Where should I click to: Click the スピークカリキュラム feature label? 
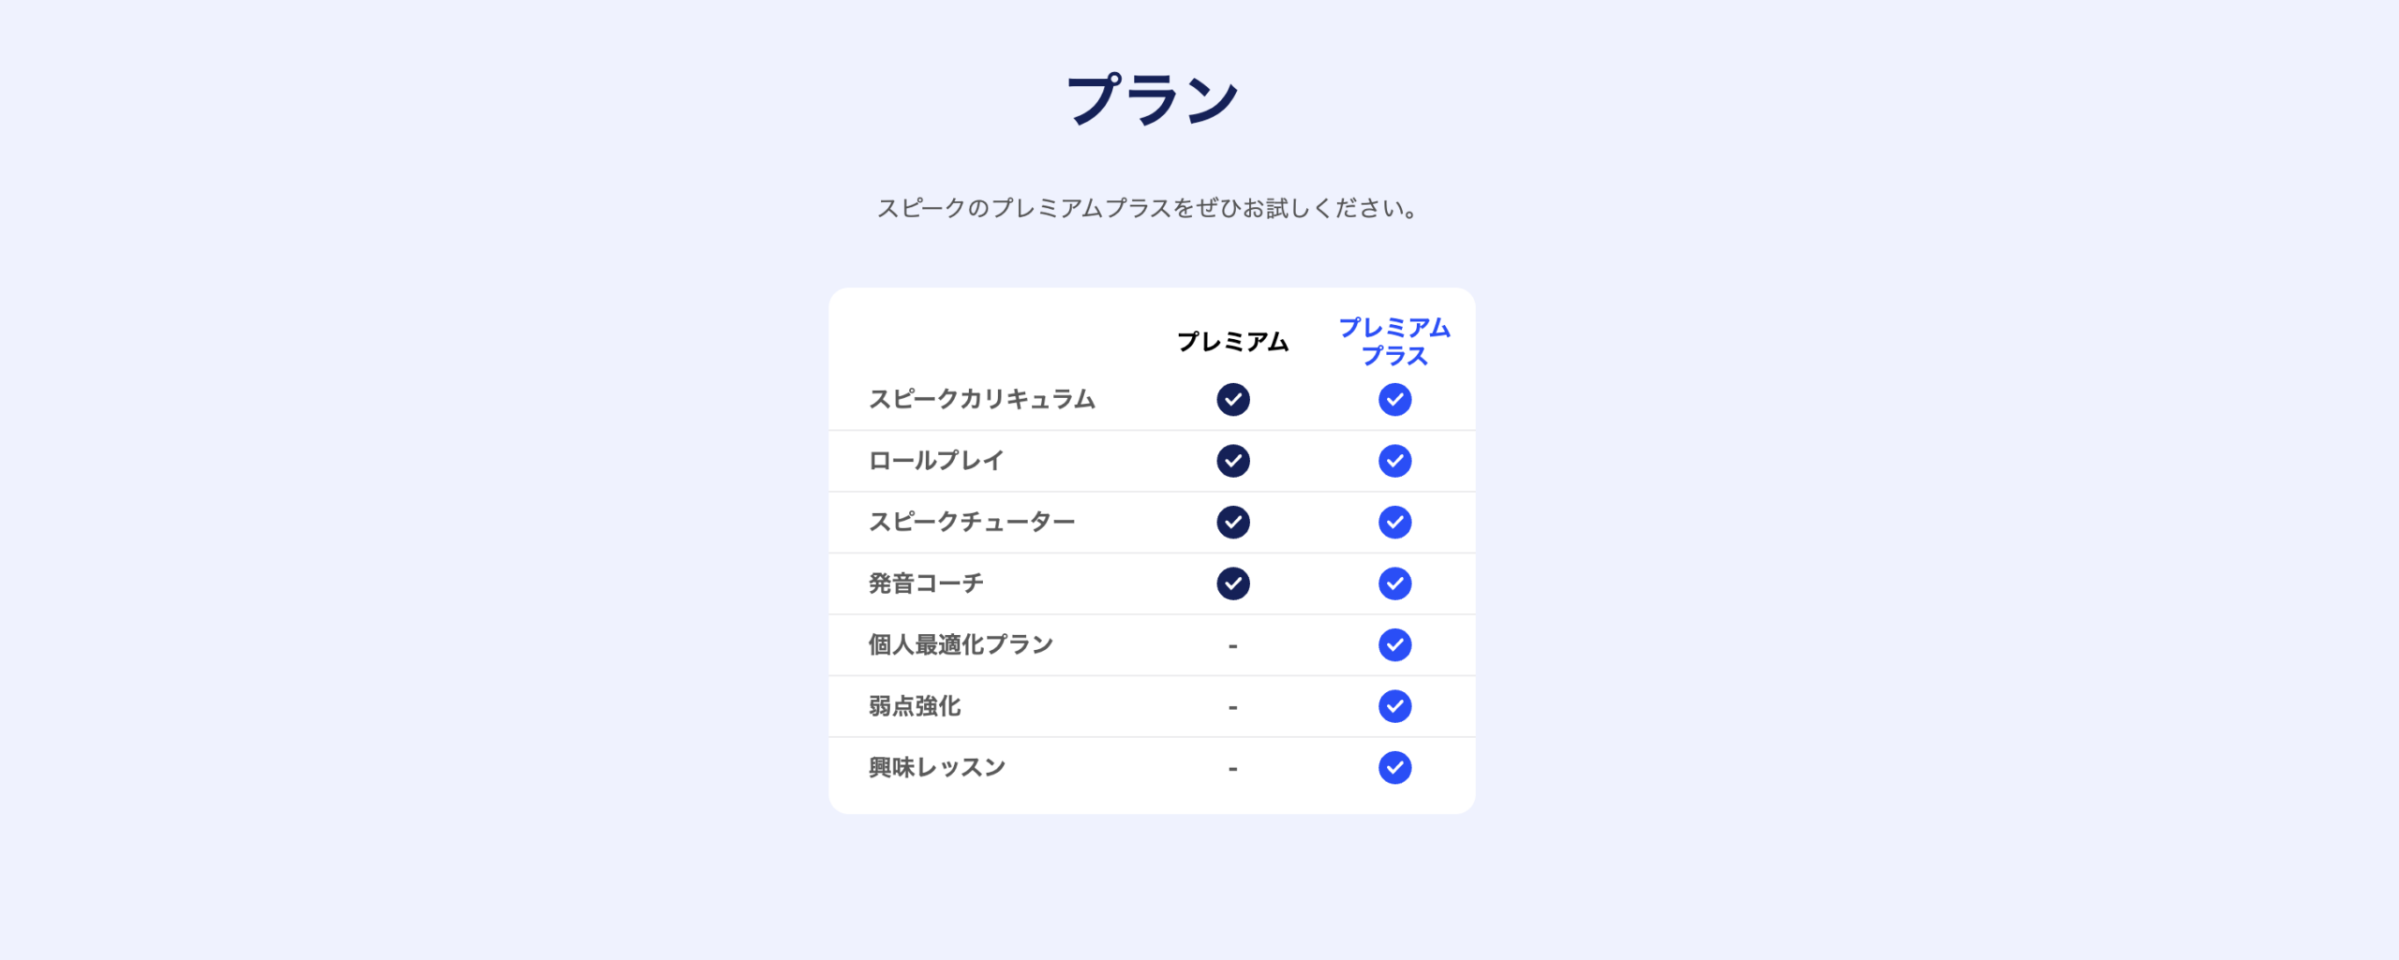click(981, 400)
